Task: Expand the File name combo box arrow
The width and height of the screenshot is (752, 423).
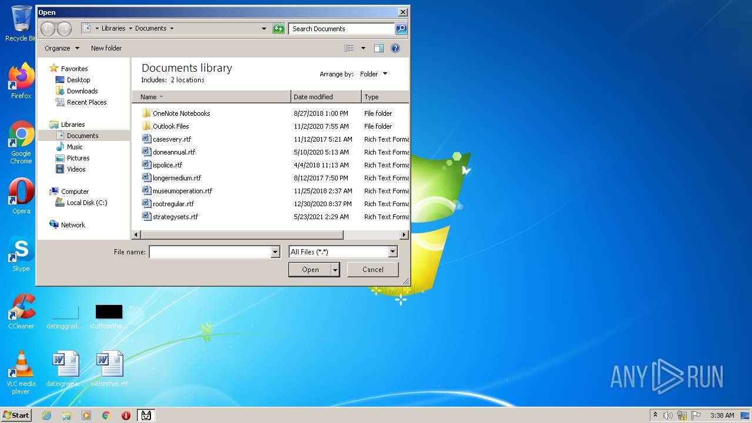Action: [275, 252]
